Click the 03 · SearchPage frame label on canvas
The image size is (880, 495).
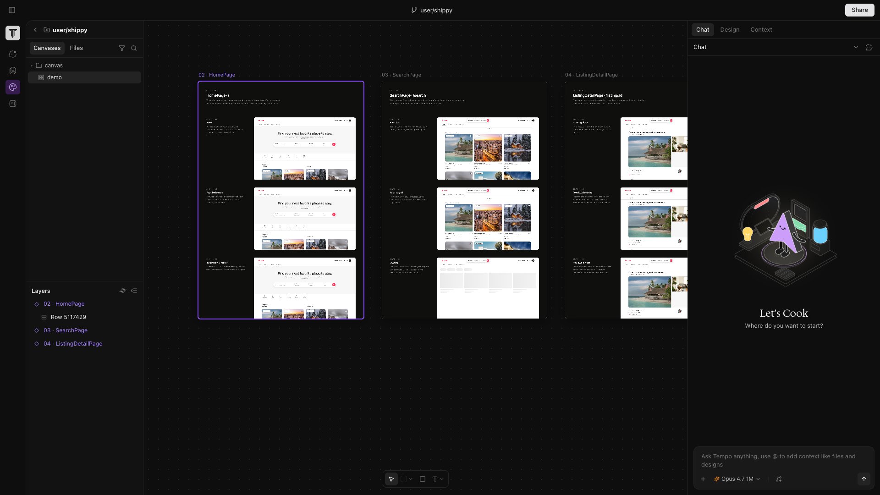(x=401, y=75)
